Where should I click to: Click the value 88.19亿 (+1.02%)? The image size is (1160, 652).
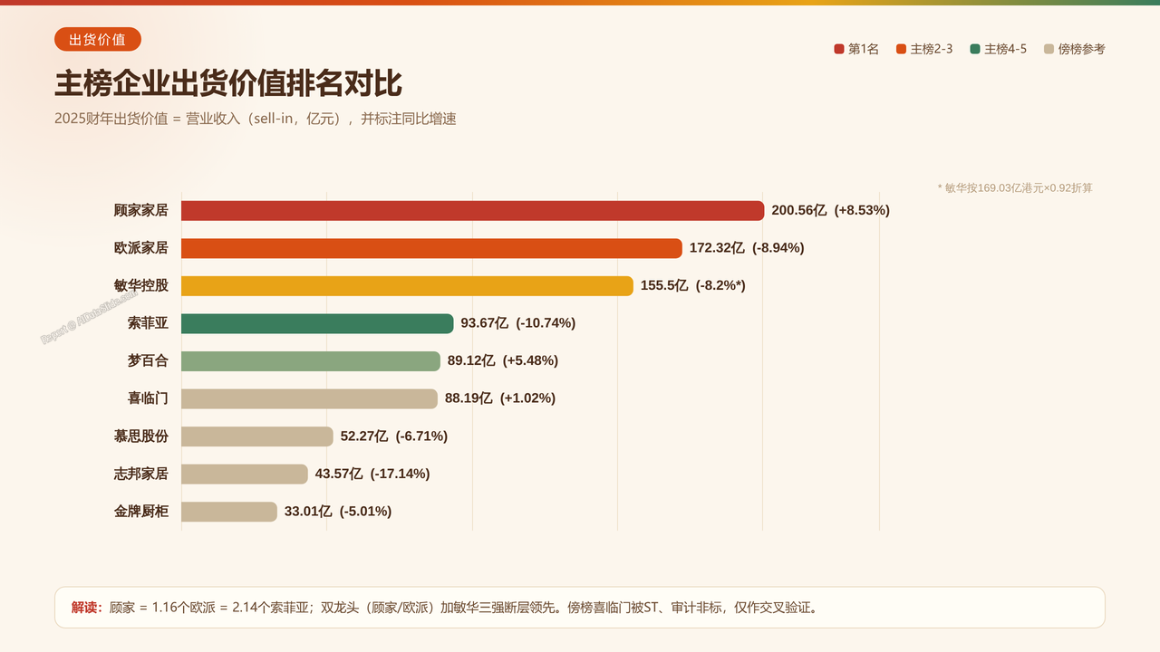(x=500, y=398)
